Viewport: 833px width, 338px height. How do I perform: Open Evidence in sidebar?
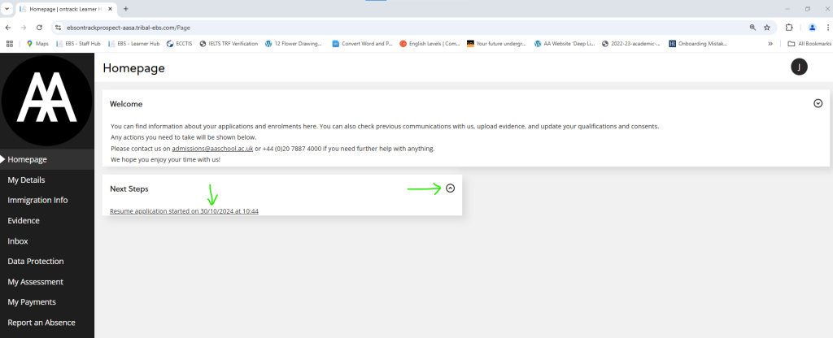(24, 221)
